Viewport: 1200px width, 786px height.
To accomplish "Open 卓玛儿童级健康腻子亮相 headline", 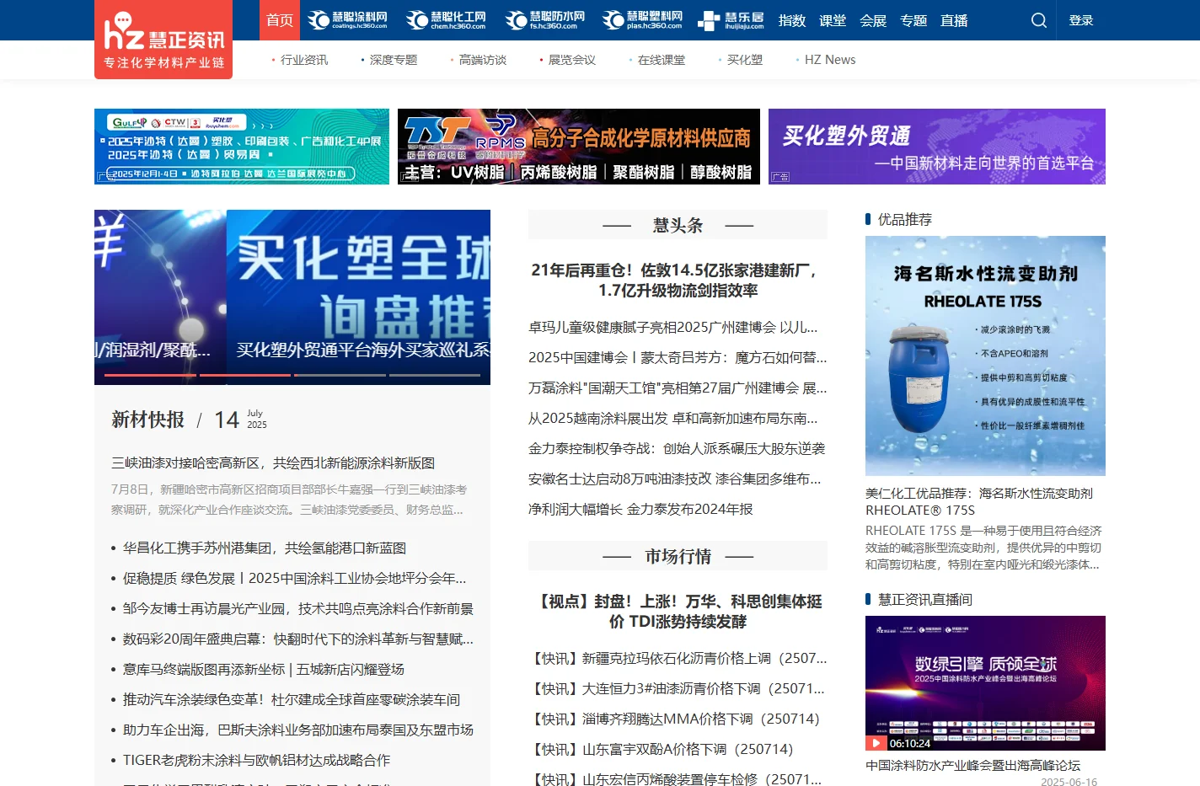I will point(672,327).
